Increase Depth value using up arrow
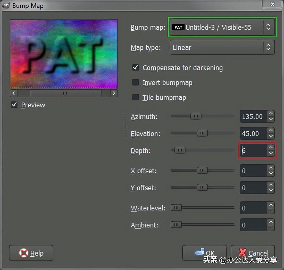The height and width of the screenshot is (270, 284). [271, 147]
